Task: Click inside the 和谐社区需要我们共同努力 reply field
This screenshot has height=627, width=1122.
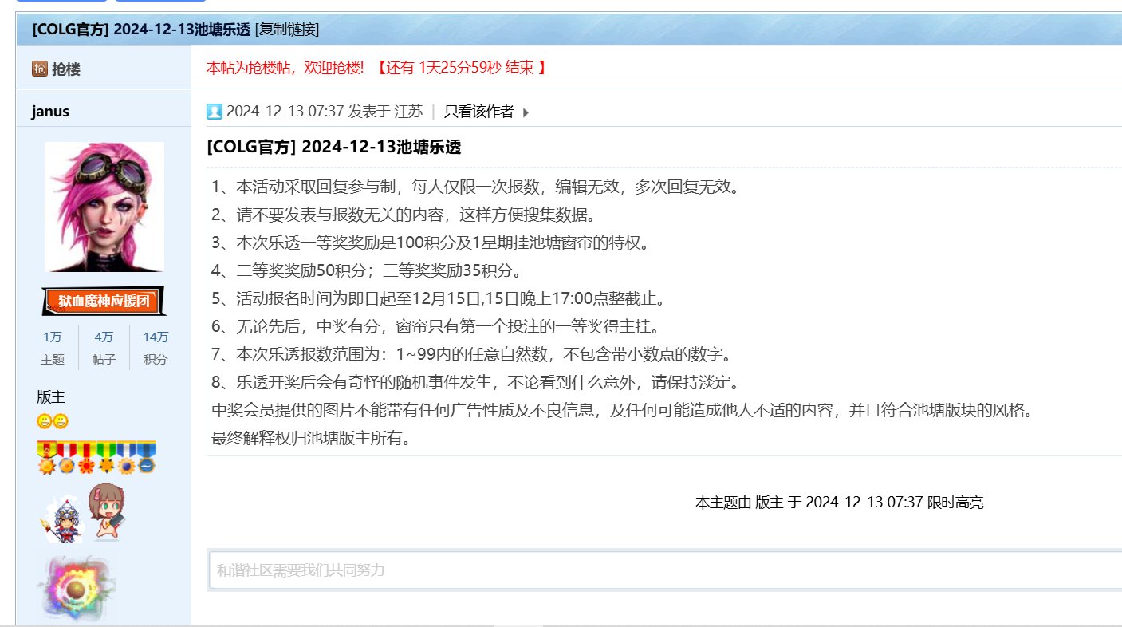Action: 665,570
